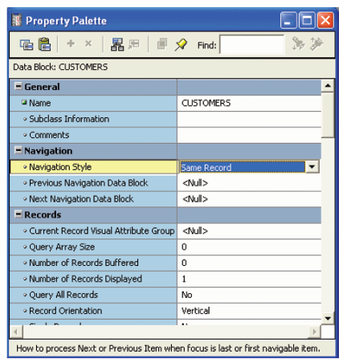Click the Same Record combo box value
Screen dimensions: 339x359
click(x=243, y=167)
